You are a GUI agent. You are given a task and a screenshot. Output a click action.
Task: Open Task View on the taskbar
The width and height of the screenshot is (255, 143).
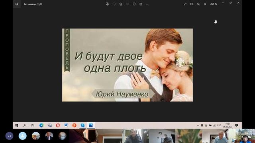tap(33, 126)
